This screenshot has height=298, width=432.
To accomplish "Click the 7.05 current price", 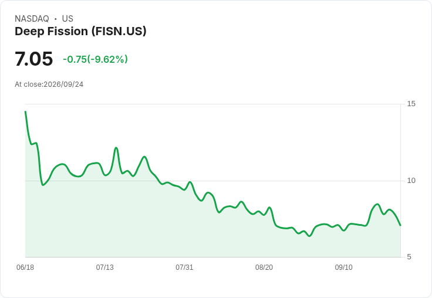I will pos(33,59).
